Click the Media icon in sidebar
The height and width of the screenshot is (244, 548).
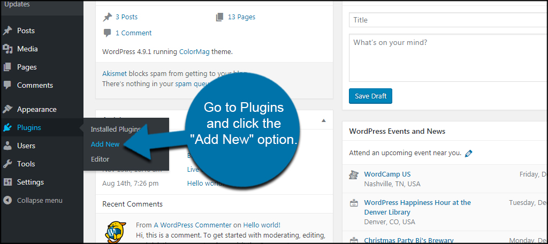[x=7, y=49]
